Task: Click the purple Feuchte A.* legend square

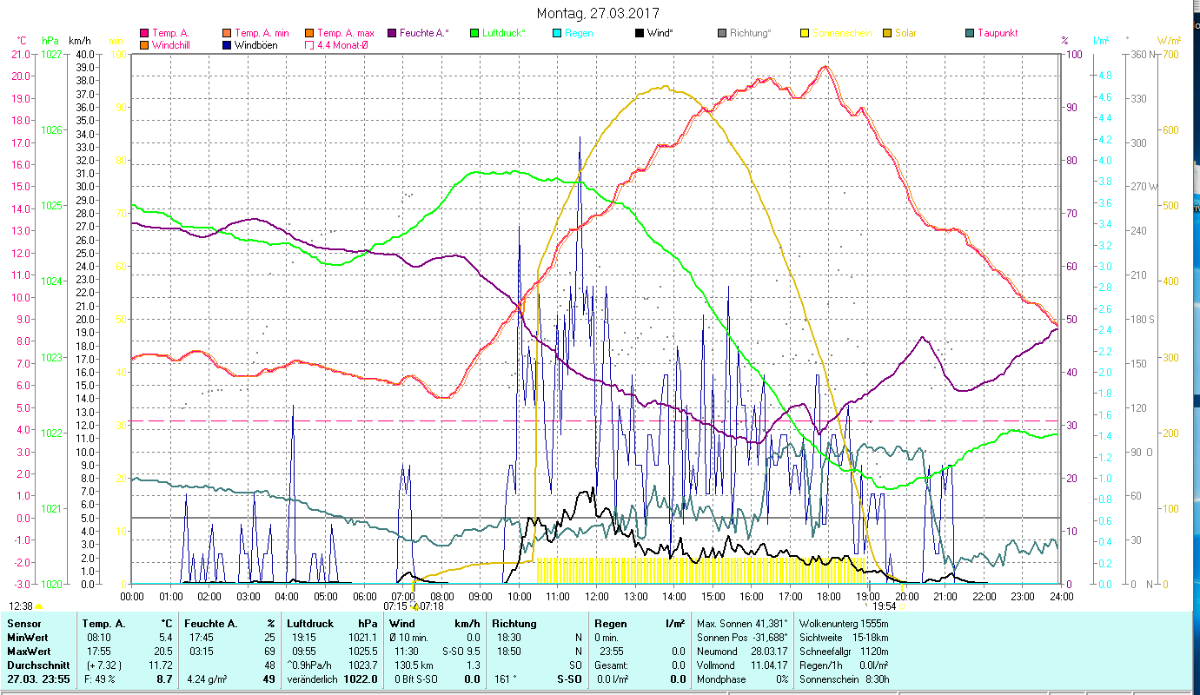Action: (391, 33)
